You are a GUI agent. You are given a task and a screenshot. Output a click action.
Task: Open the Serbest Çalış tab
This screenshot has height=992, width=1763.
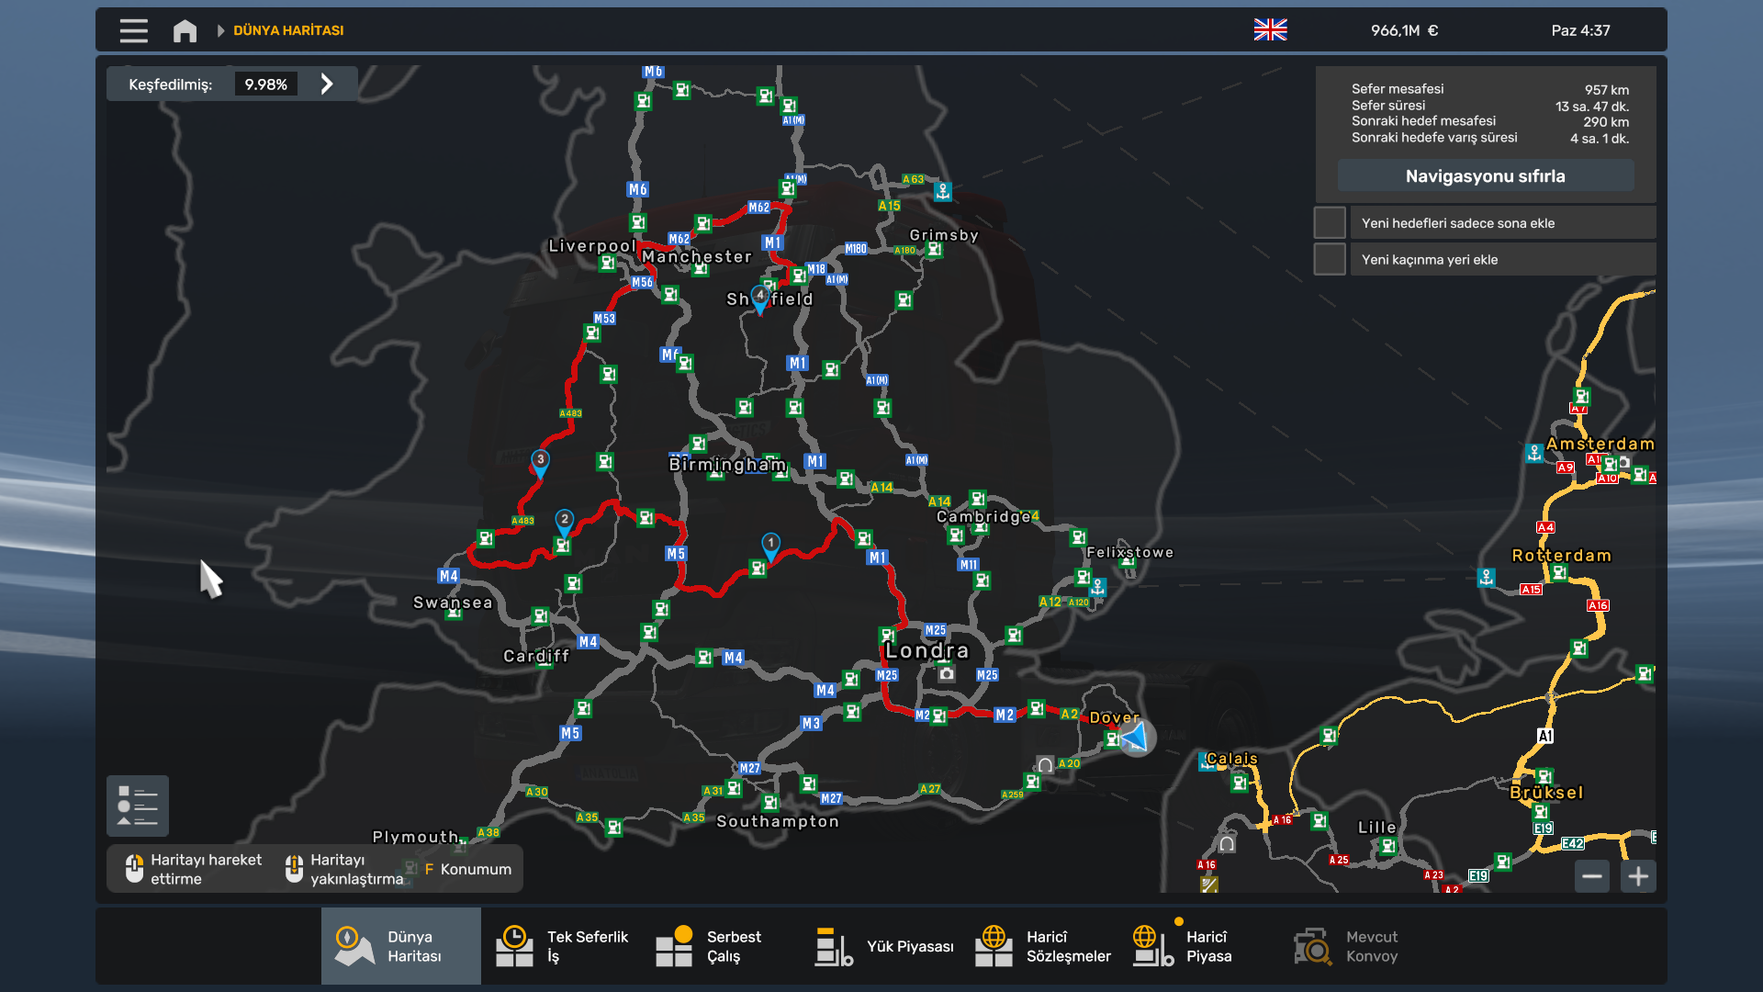coord(709,946)
